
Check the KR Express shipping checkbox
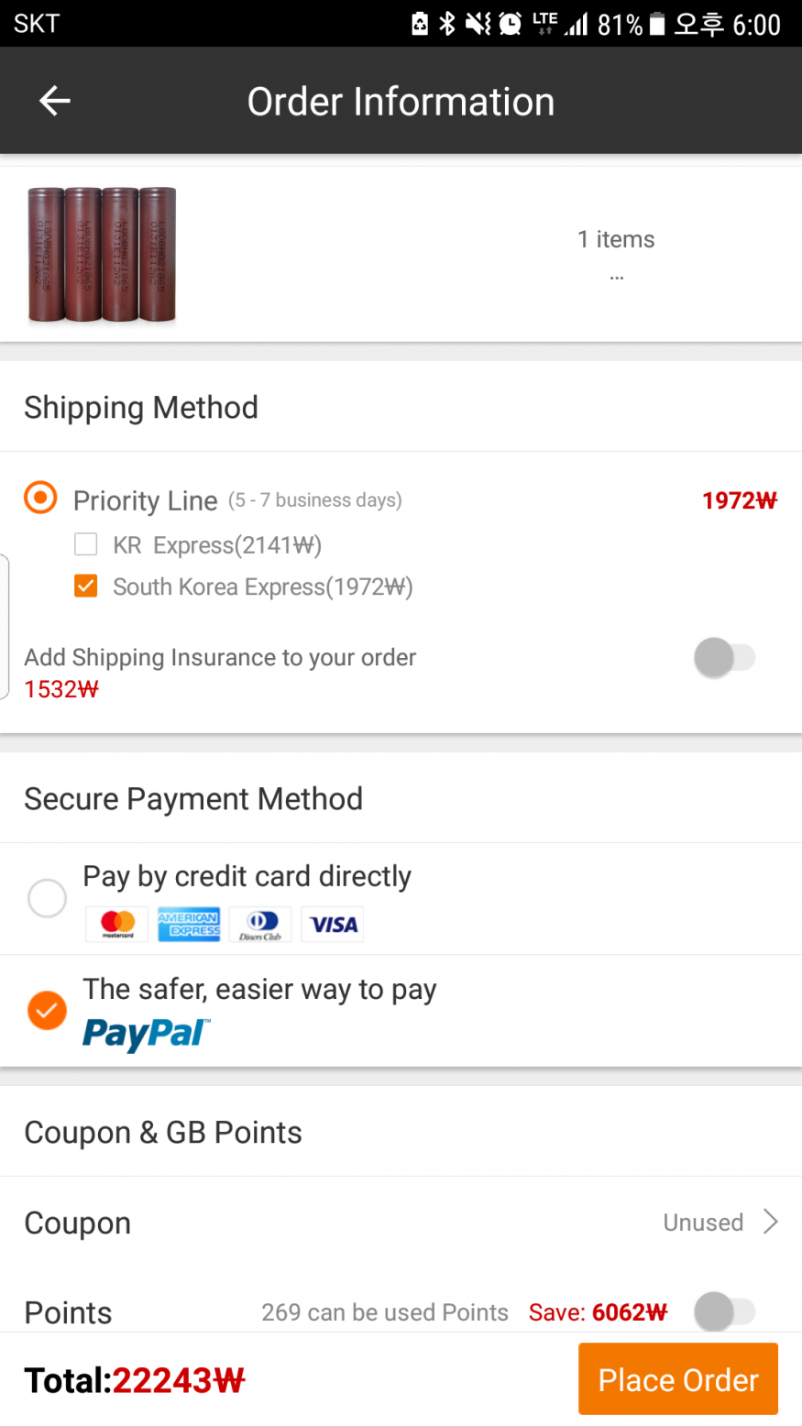[x=86, y=545]
